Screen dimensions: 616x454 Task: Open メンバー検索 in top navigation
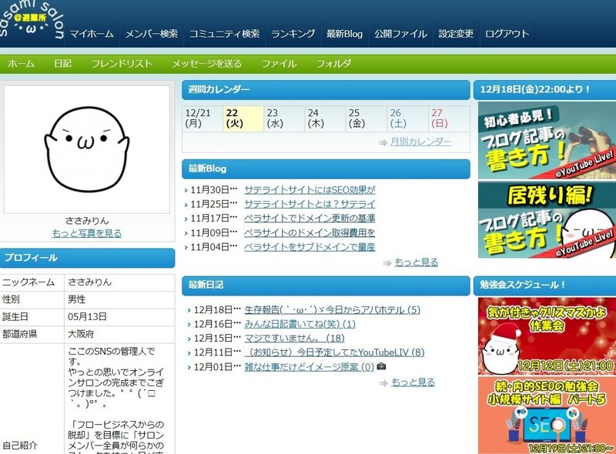point(151,34)
